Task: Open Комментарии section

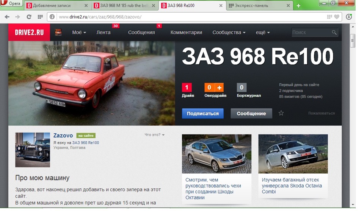Action: click(x=186, y=33)
